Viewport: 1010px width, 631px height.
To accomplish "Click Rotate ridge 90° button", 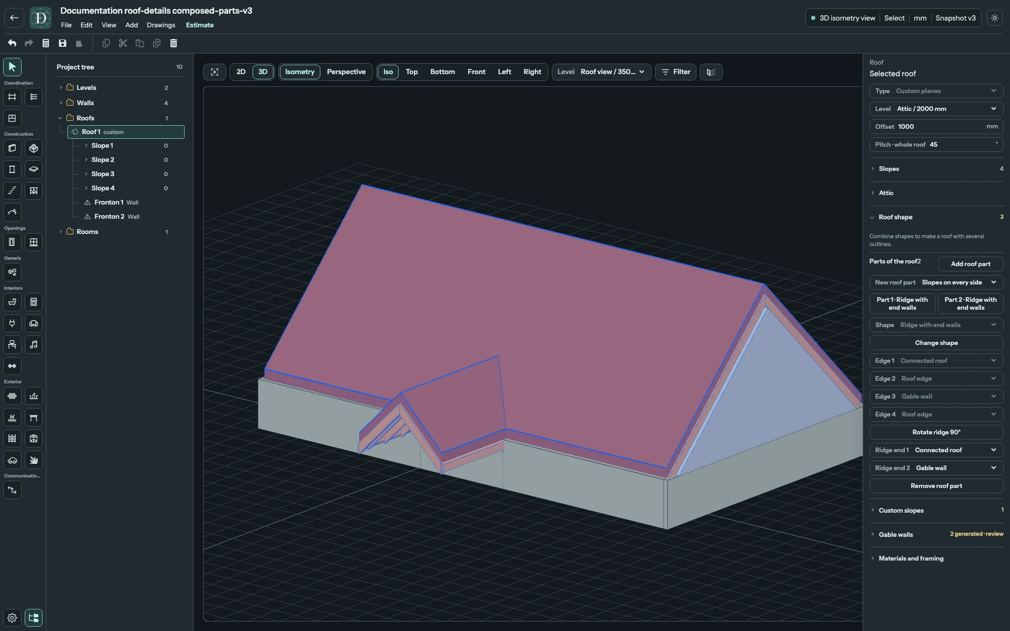I will [x=936, y=432].
